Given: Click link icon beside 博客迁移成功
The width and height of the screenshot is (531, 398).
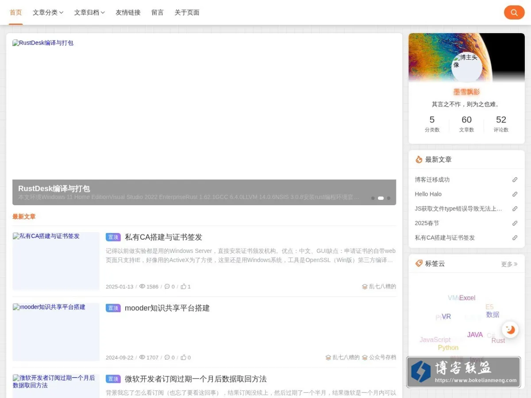Looking at the screenshot, I should (515, 180).
